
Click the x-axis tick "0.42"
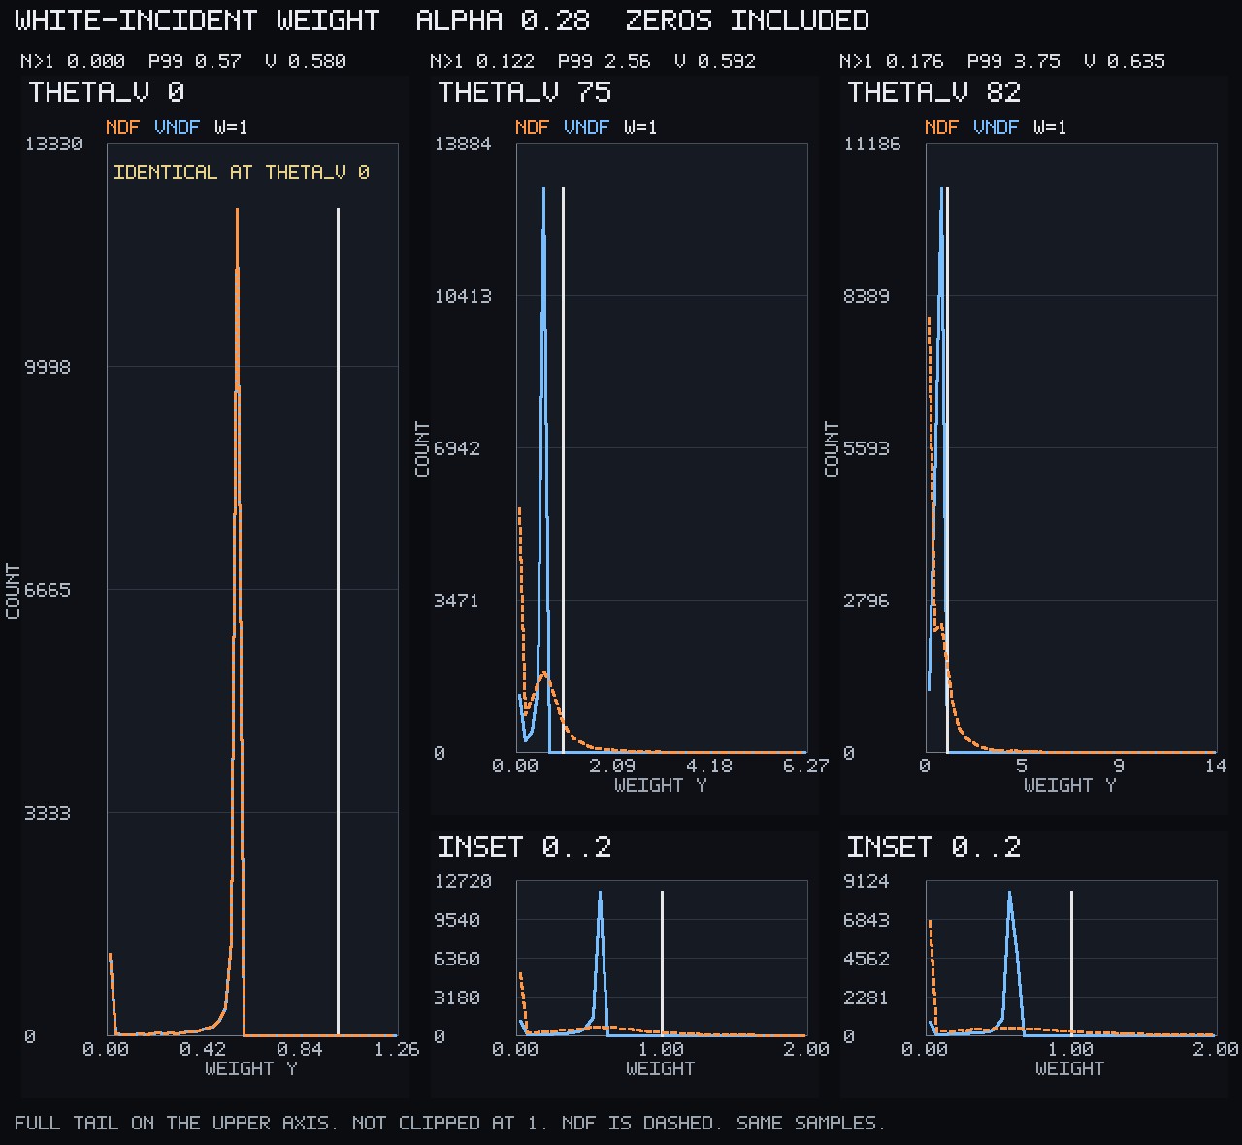tap(203, 1049)
